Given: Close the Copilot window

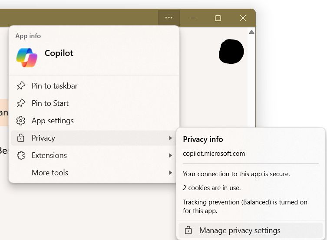Looking at the screenshot, I should pos(243,18).
